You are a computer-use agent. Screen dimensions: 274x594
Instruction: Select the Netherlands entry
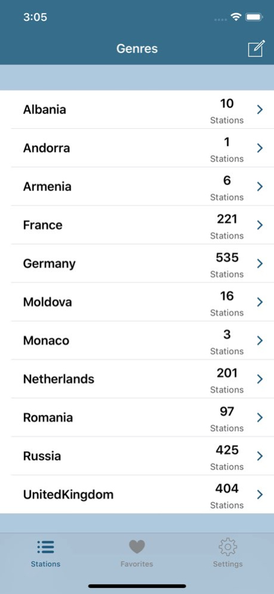click(137, 379)
